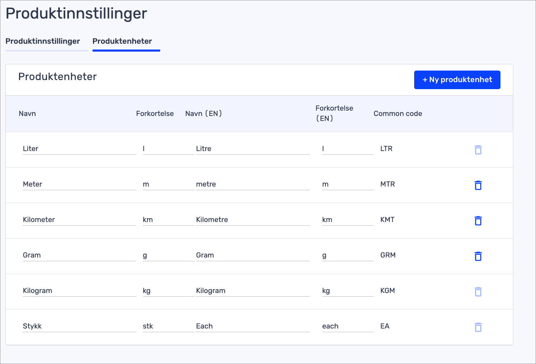This screenshot has width=536, height=364.
Task: Edit the Norwegian abbreviation field of Kilogram
Action: click(x=168, y=291)
